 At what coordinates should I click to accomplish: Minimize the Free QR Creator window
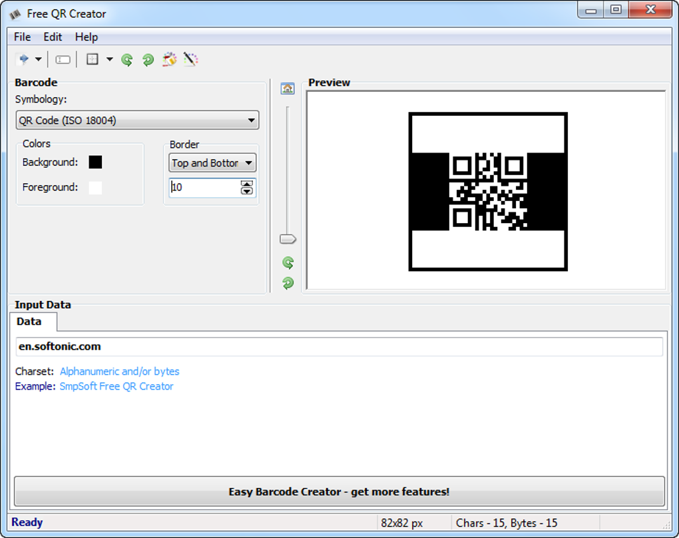[x=590, y=11]
